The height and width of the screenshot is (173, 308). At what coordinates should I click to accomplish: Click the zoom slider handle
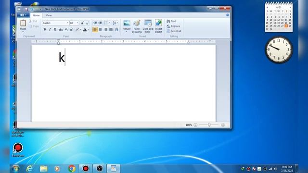coord(209,125)
